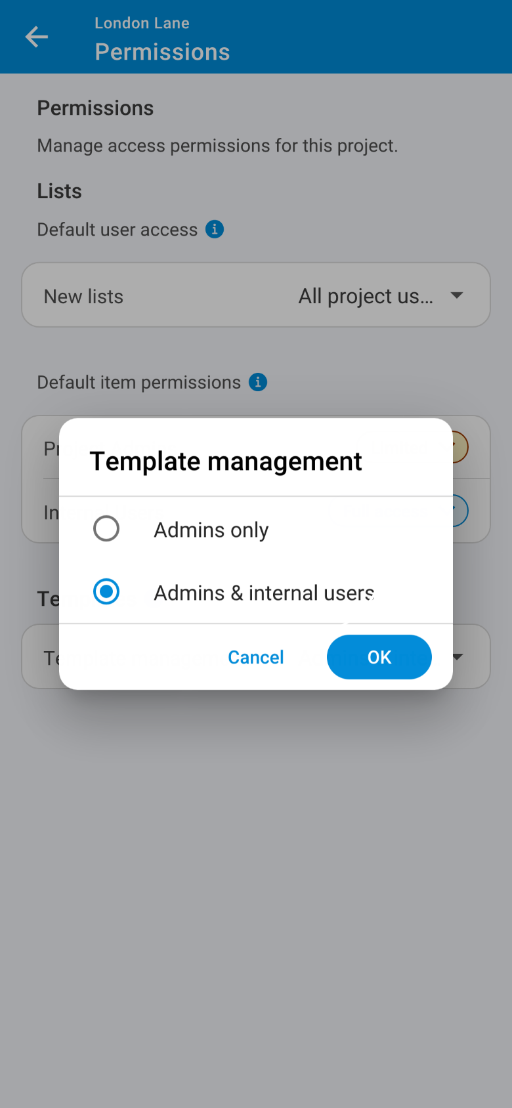
Task: Confirm with the OK button
Action: click(379, 657)
